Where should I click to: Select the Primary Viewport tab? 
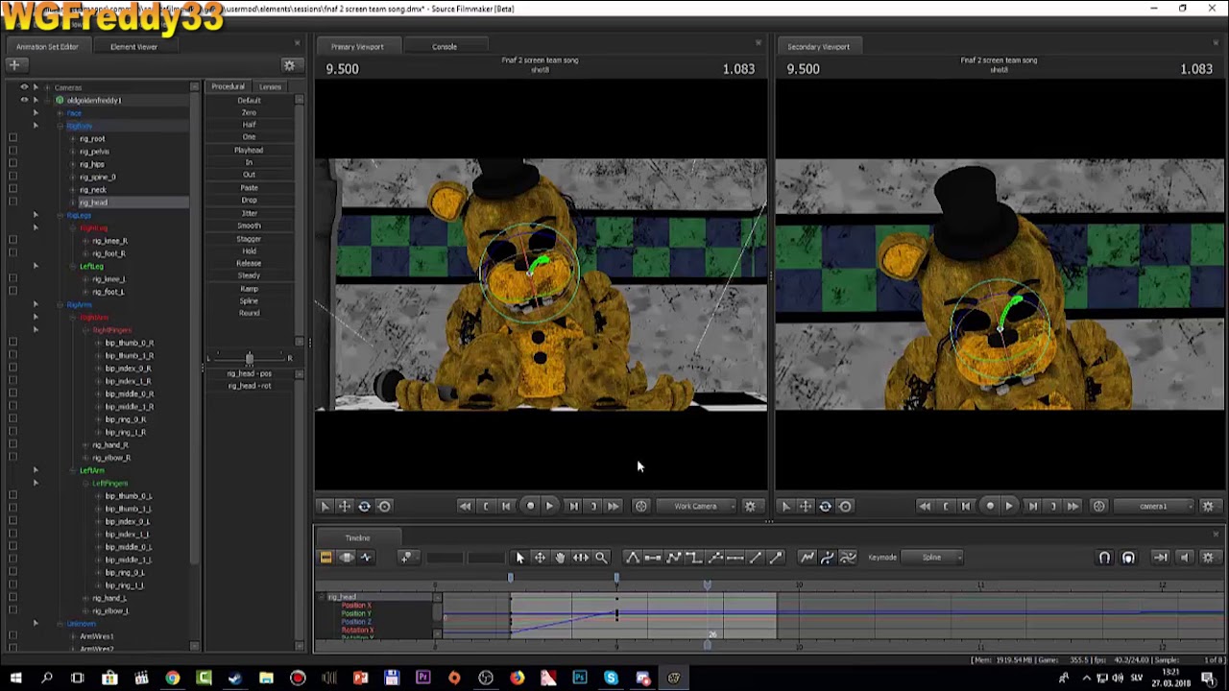pyautogui.click(x=357, y=46)
